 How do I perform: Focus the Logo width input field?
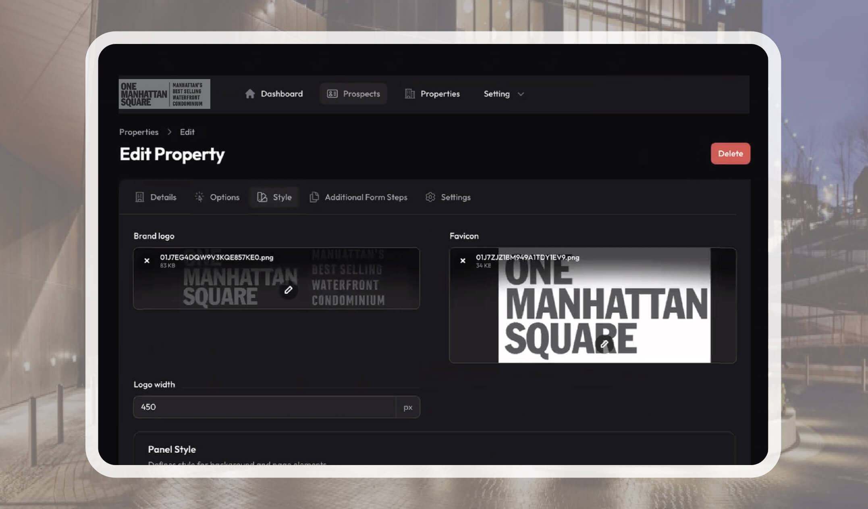click(x=264, y=407)
